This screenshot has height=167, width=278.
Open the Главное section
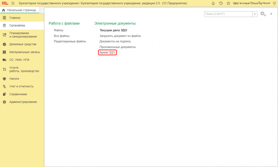point(15,18)
